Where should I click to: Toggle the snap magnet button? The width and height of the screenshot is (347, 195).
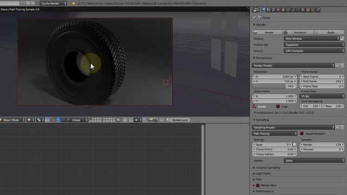pyautogui.click(x=131, y=120)
